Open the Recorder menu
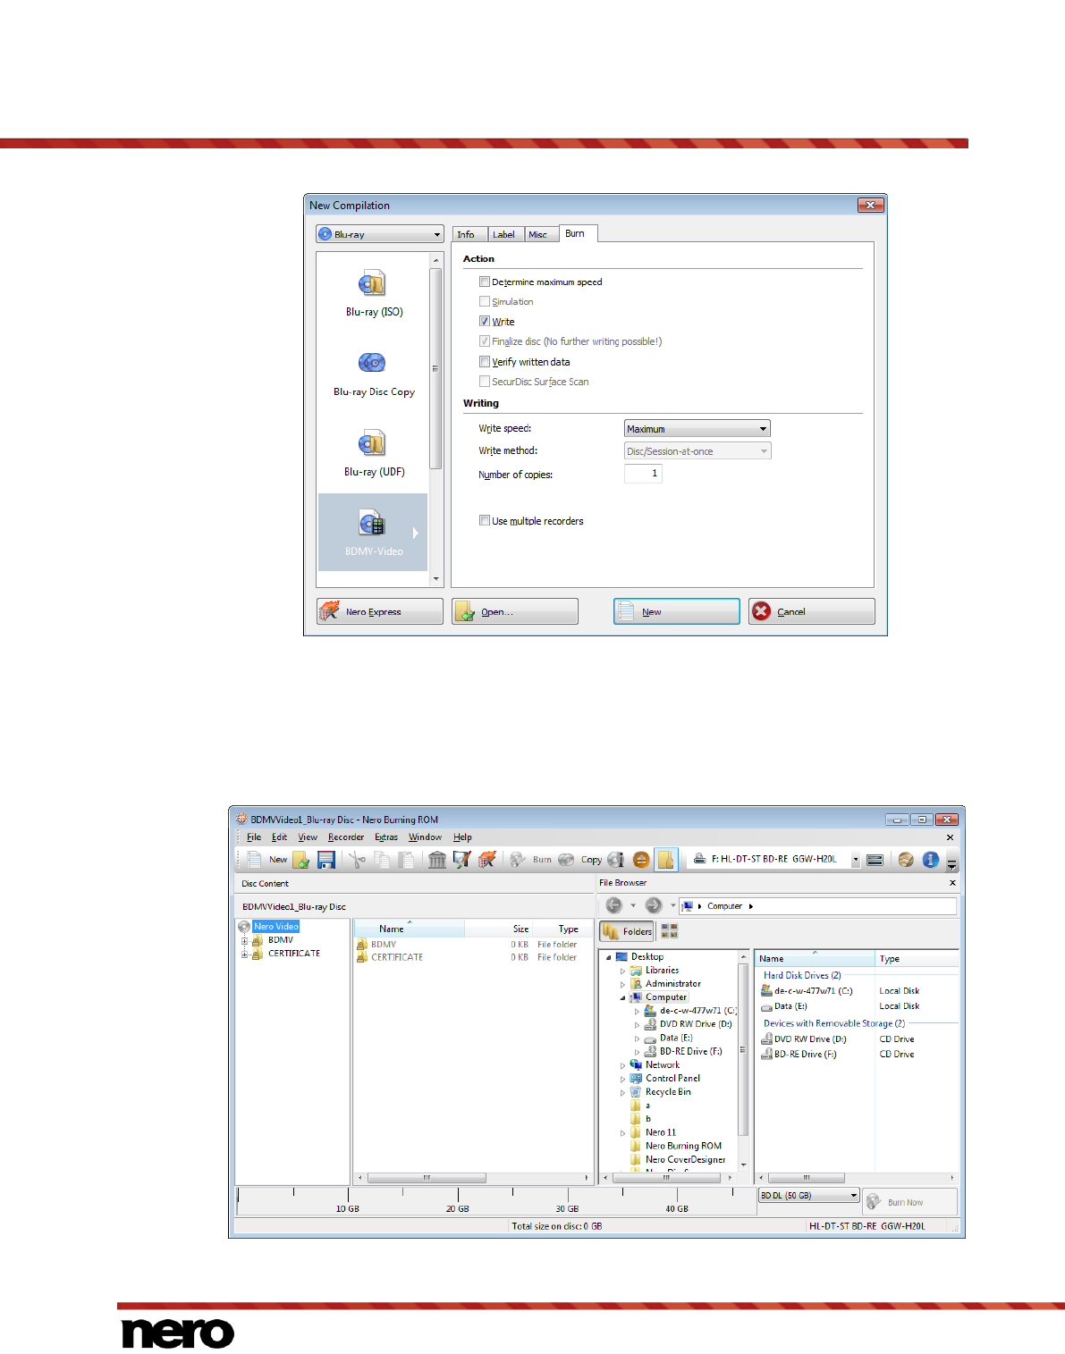 (x=346, y=837)
